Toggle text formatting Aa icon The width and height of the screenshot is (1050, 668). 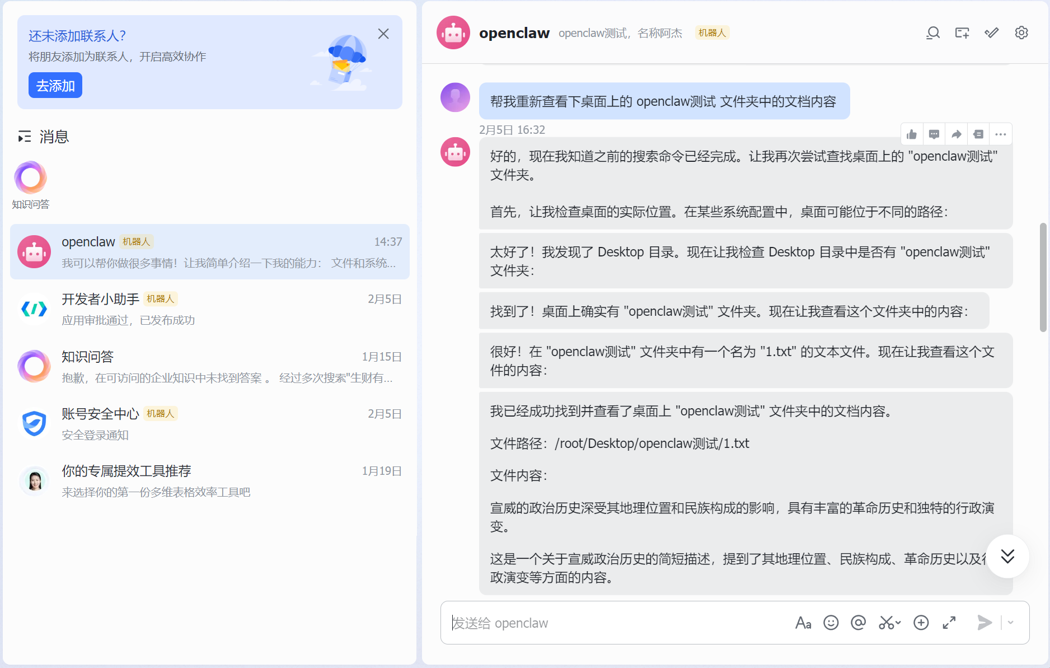click(x=803, y=623)
